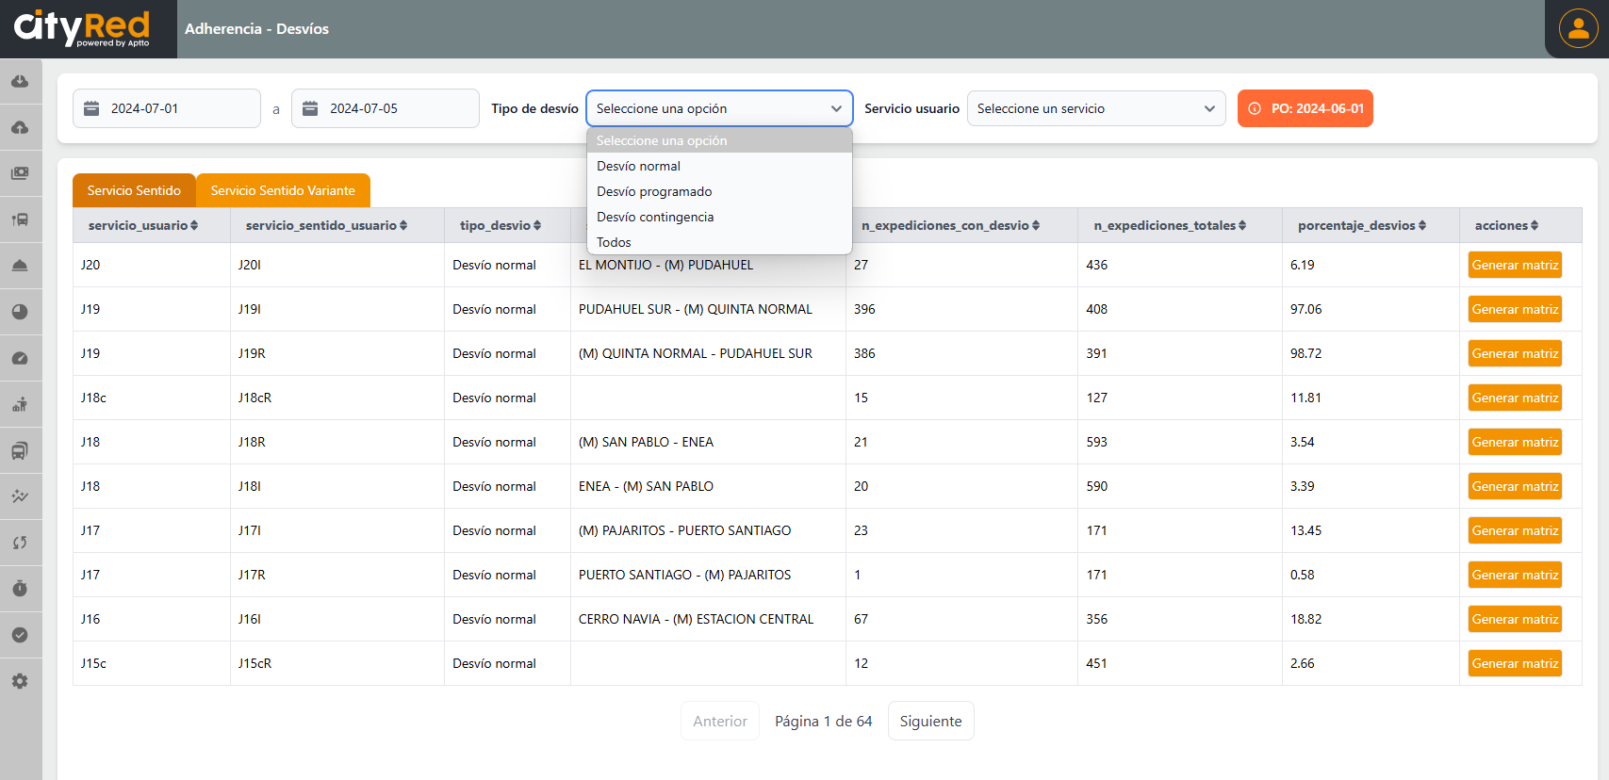Expand the Servicio usuario dropdown
Viewport: 1609px width, 780px height.
click(x=1095, y=109)
